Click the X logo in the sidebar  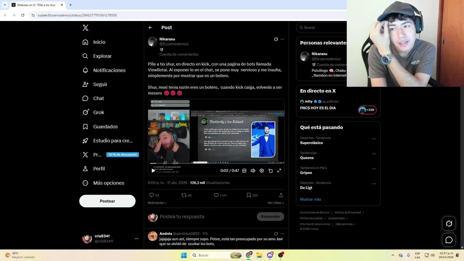[85, 28]
